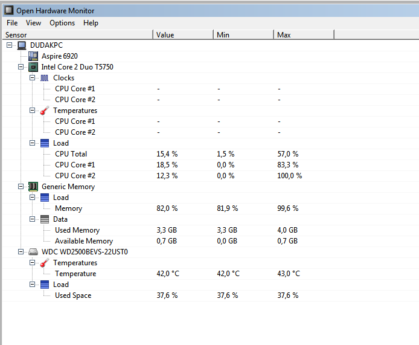This screenshot has height=345, width=419.
Task: Click the Clocks waveform icon
Action: pos(45,78)
